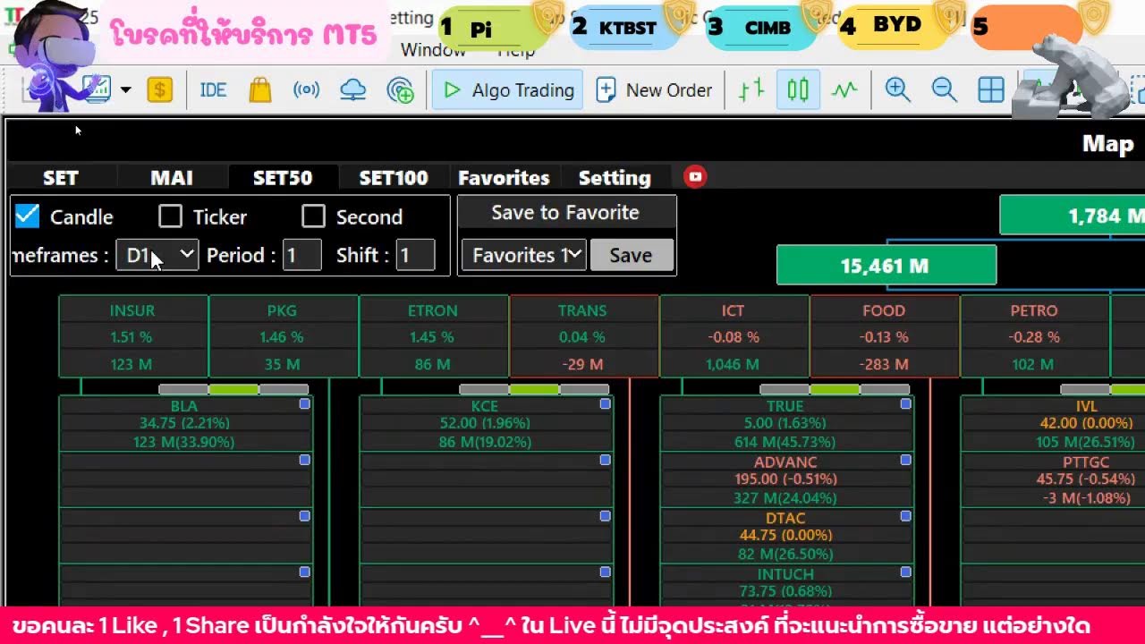The image size is (1145, 644).
Task: Open the timeframes dropdown showing D1
Action: pos(157,255)
